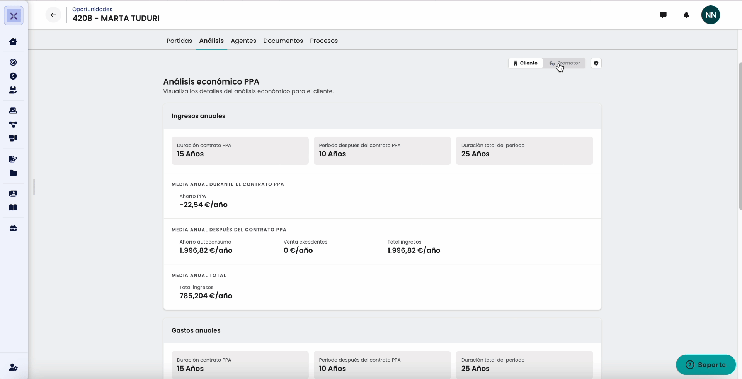The width and height of the screenshot is (742, 379).
Task: Open the notifications bell
Action: (x=686, y=15)
